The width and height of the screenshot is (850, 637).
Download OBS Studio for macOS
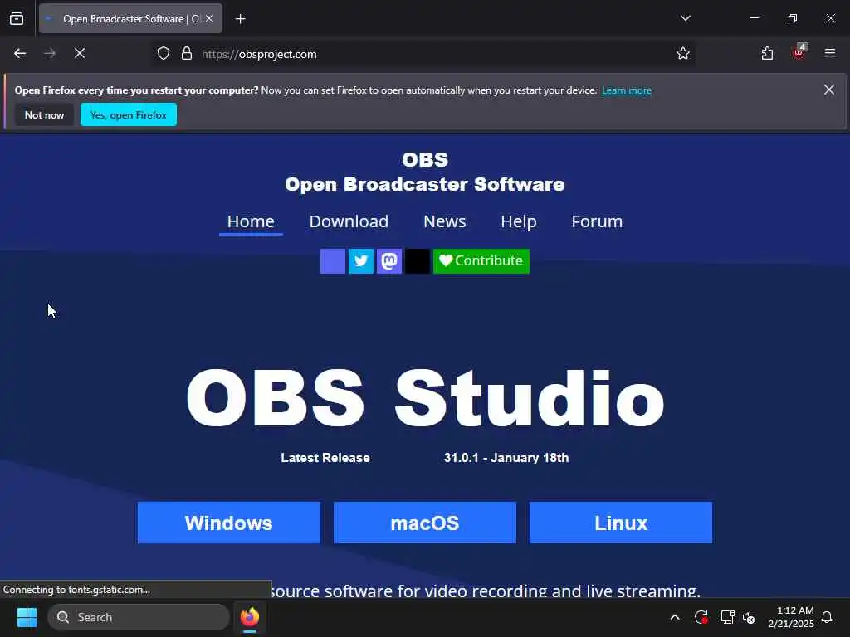[425, 523]
